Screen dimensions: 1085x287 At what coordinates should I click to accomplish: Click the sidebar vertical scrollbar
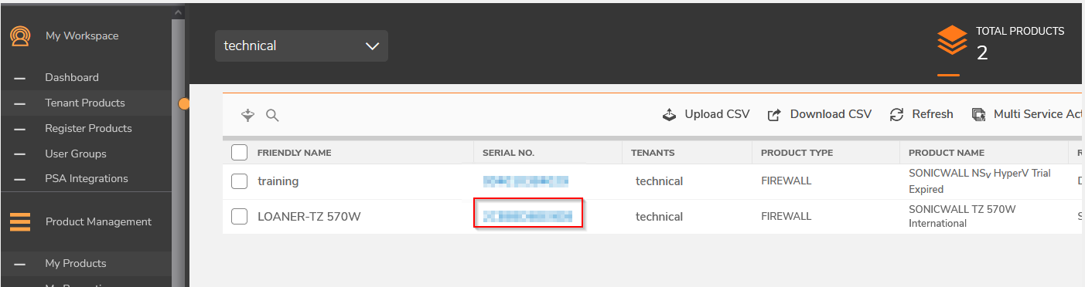click(x=178, y=147)
